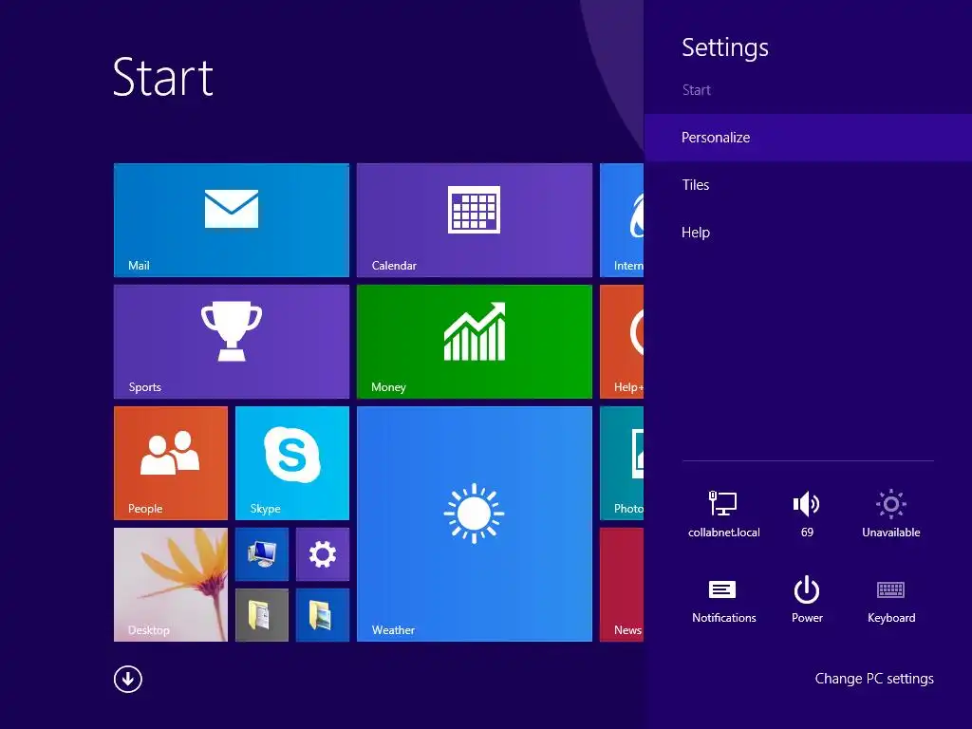
Task: Open the Calendar tile
Action: 475,220
